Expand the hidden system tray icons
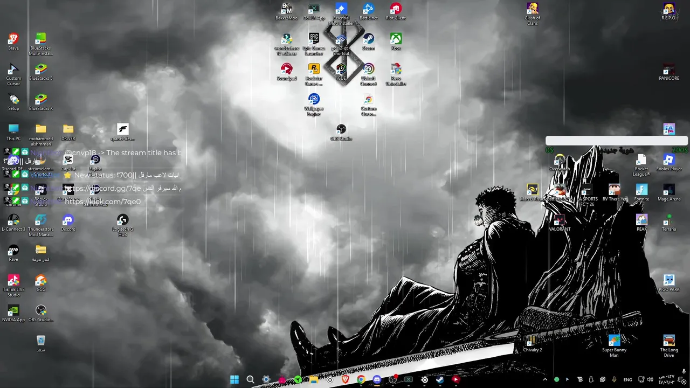Screen dimensions: 690x388 pos(545,379)
